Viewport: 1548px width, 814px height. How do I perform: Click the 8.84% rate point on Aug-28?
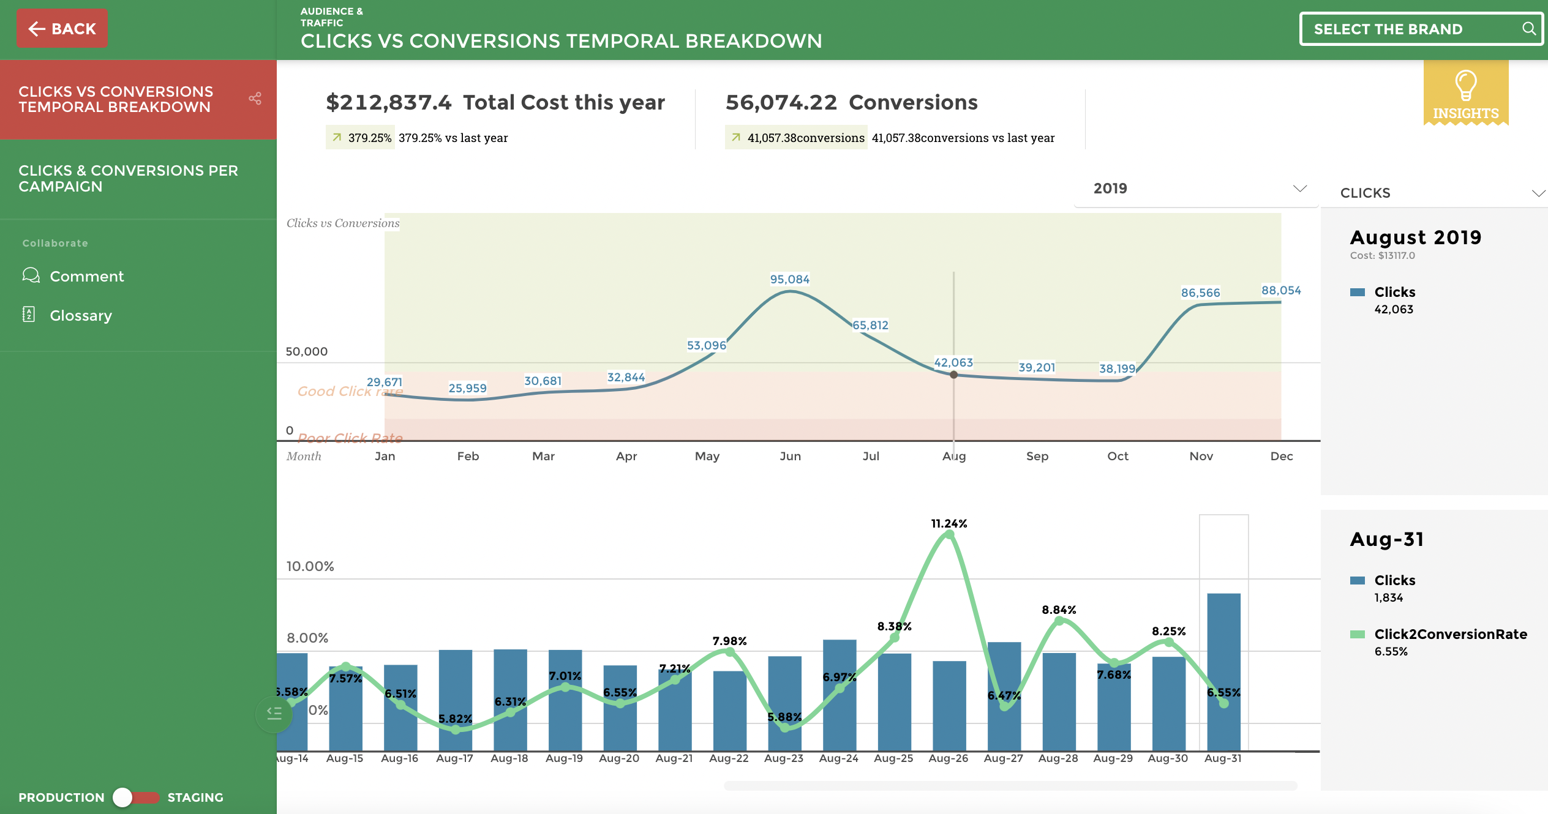(1059, 621)
